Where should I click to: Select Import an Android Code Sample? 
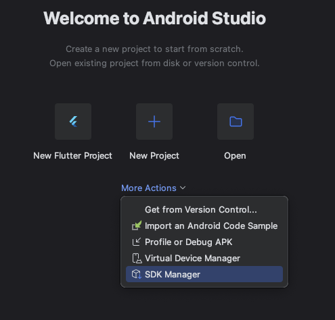(204, 225)
